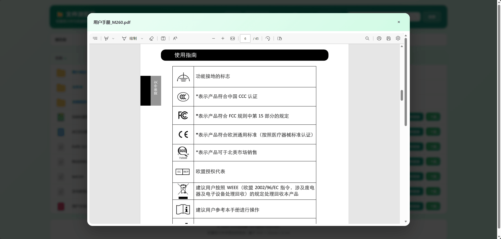Screen dimensions: 501x239
Task: Expand the highlighter options dropdown
Action: [113, 38]
